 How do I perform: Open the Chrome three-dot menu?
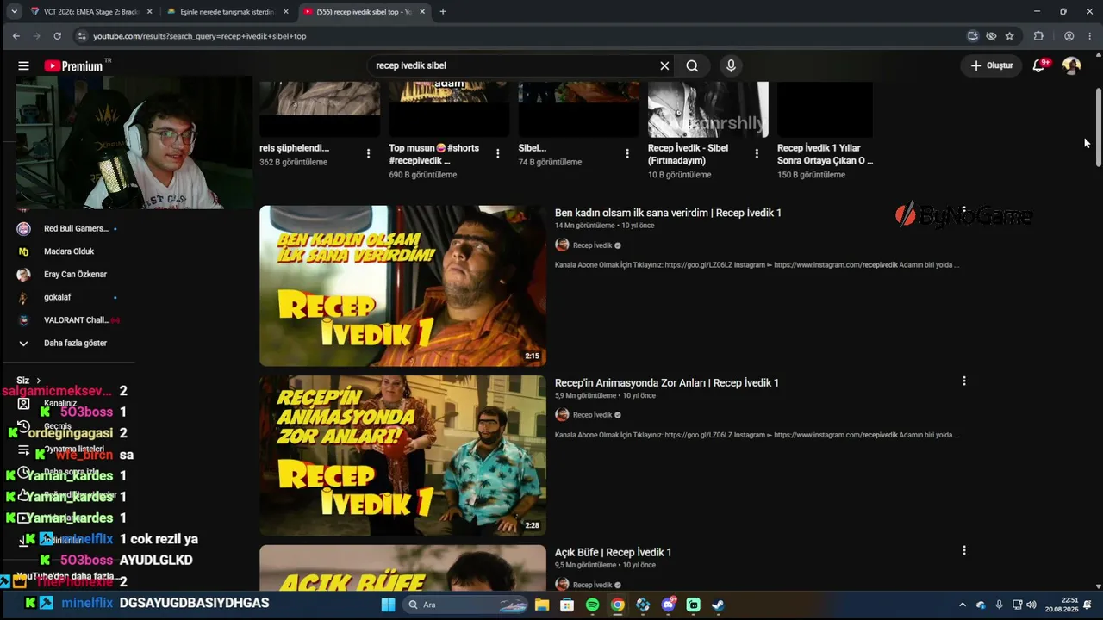tap(1090, 36)
